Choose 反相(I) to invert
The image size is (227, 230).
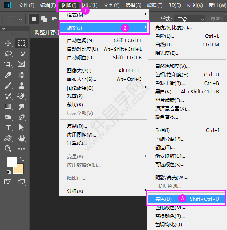point(187,130)
